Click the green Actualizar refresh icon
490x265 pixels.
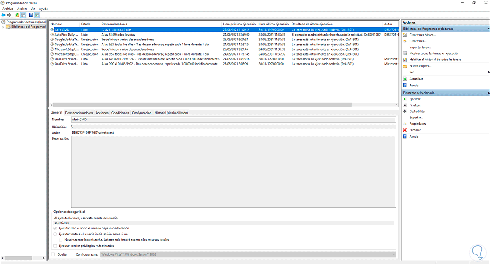click(405, 78)
